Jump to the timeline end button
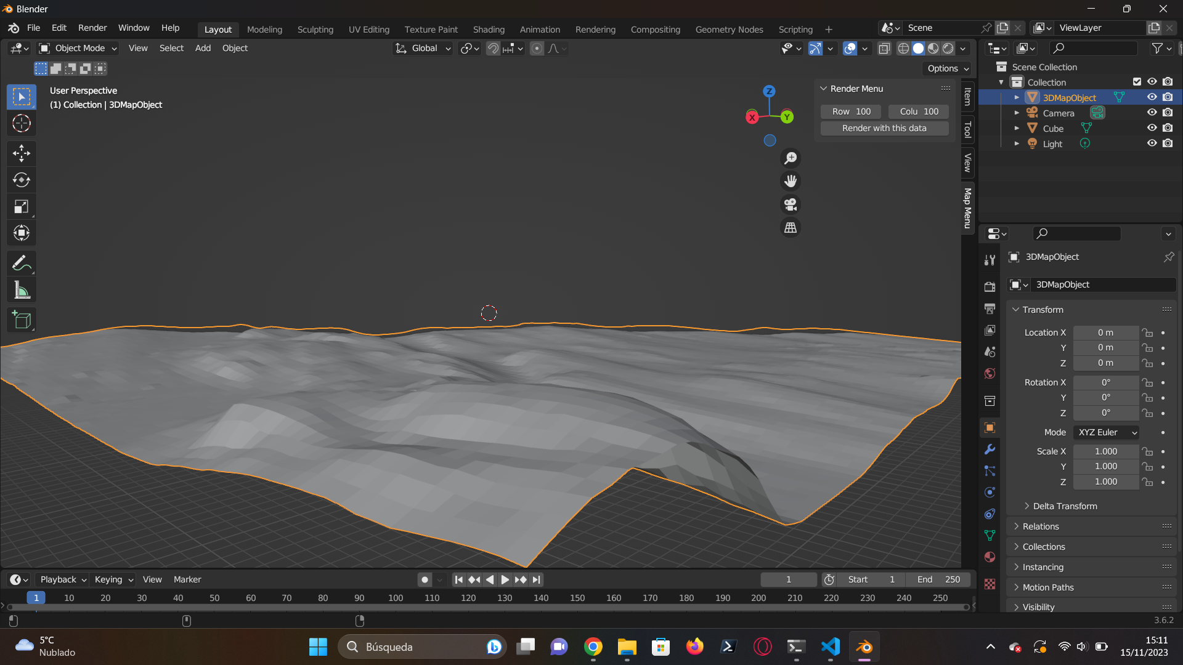Image resolution: width=1183 pixels, height=665 pixels. 536,579
